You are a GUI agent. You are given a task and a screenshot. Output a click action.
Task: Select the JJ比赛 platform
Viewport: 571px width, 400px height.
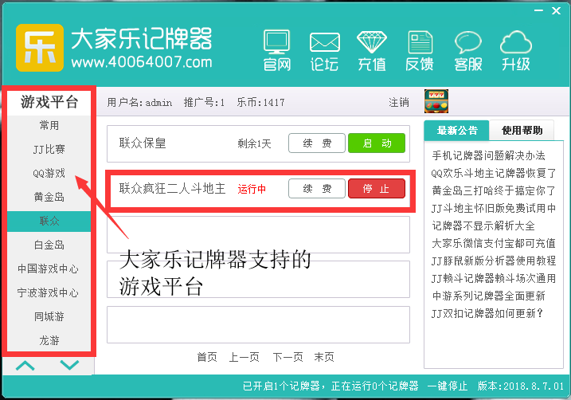49,149
